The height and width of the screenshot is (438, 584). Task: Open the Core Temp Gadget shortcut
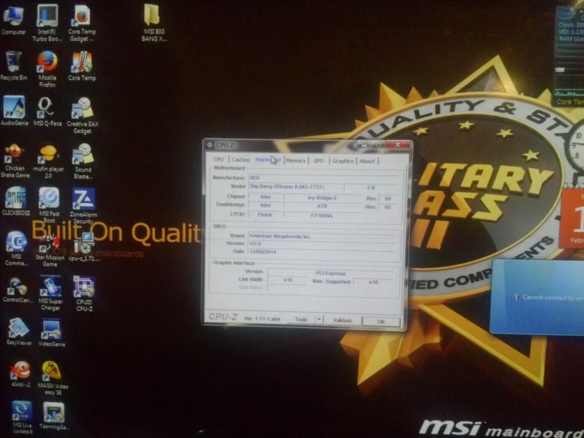(x=82, y=23)
